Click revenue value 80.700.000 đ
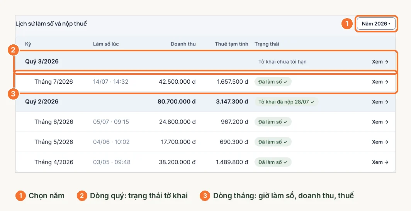Screen dimensions: 411x211 tap(177, 101)
